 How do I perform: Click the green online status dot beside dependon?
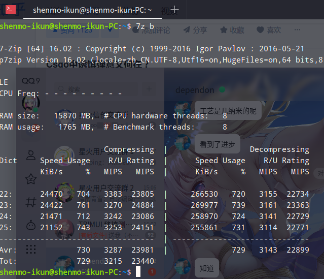pos(222,90)
